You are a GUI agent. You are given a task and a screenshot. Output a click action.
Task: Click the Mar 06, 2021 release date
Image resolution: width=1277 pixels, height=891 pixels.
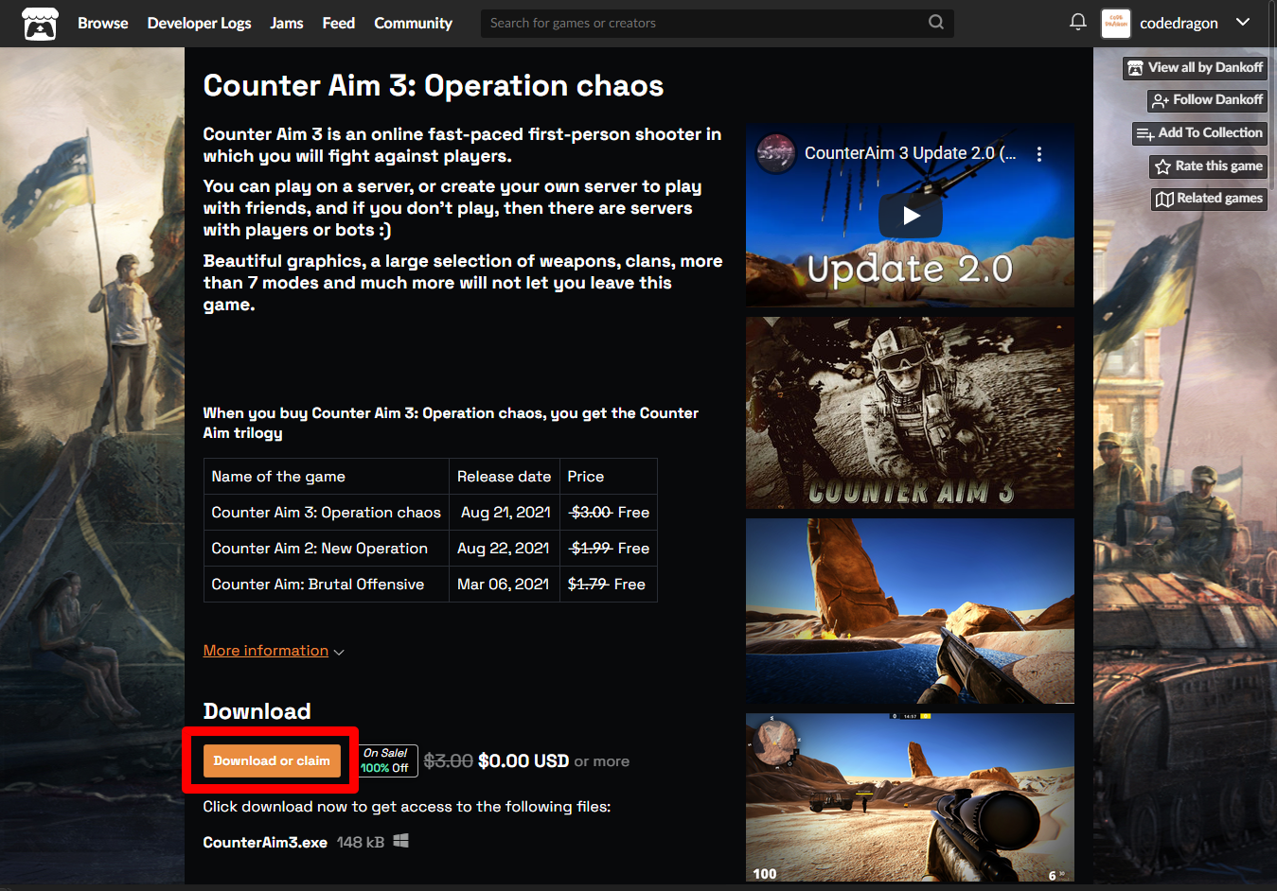pos(504,585)
